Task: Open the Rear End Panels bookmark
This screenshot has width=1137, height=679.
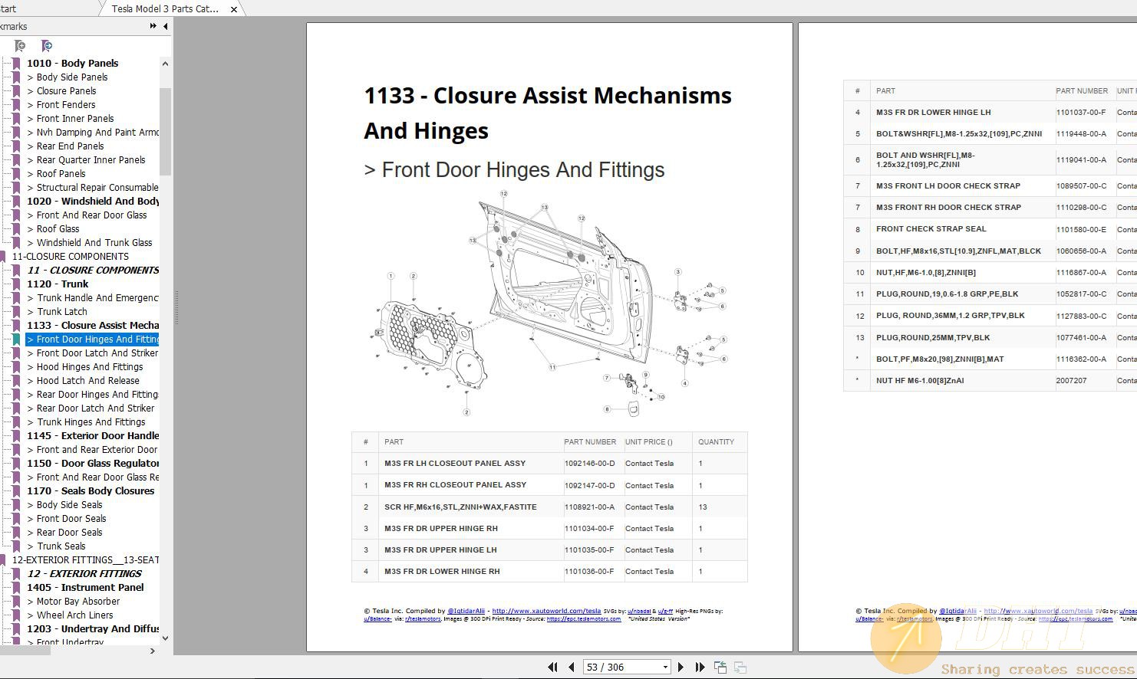Action: click(x=65, y=146)
